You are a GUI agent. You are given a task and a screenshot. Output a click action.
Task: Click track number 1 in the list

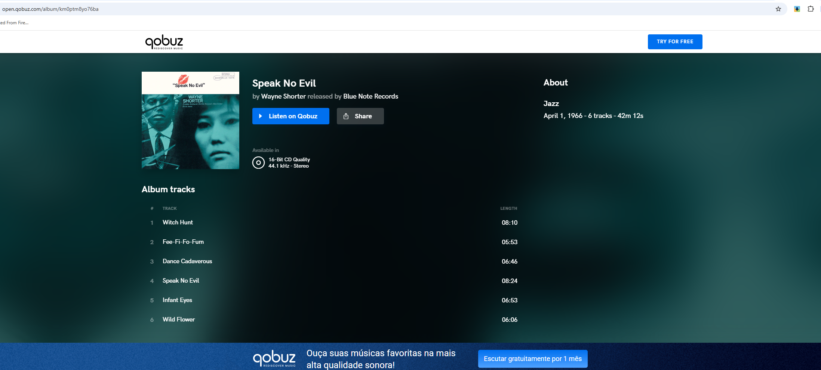(152, 223)
